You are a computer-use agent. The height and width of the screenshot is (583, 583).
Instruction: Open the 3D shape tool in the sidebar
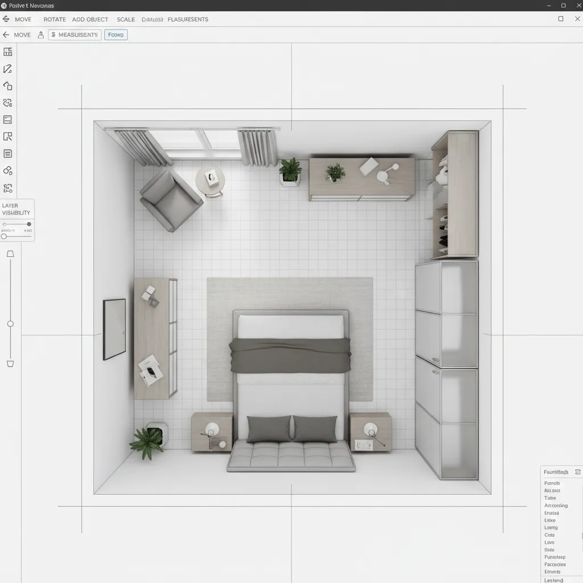point(9,85)
